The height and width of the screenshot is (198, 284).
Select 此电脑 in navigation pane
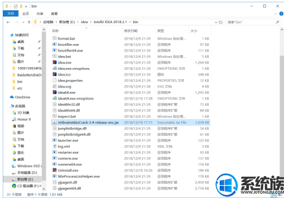(x=20, y=106)
